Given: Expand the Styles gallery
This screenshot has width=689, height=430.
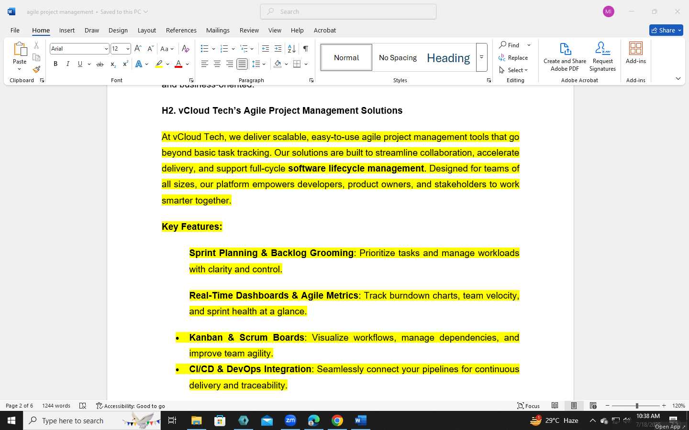Looking at the screenshot, I should click(482, 57).
